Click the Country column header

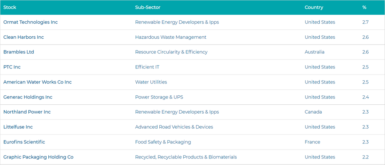(314, 7)
